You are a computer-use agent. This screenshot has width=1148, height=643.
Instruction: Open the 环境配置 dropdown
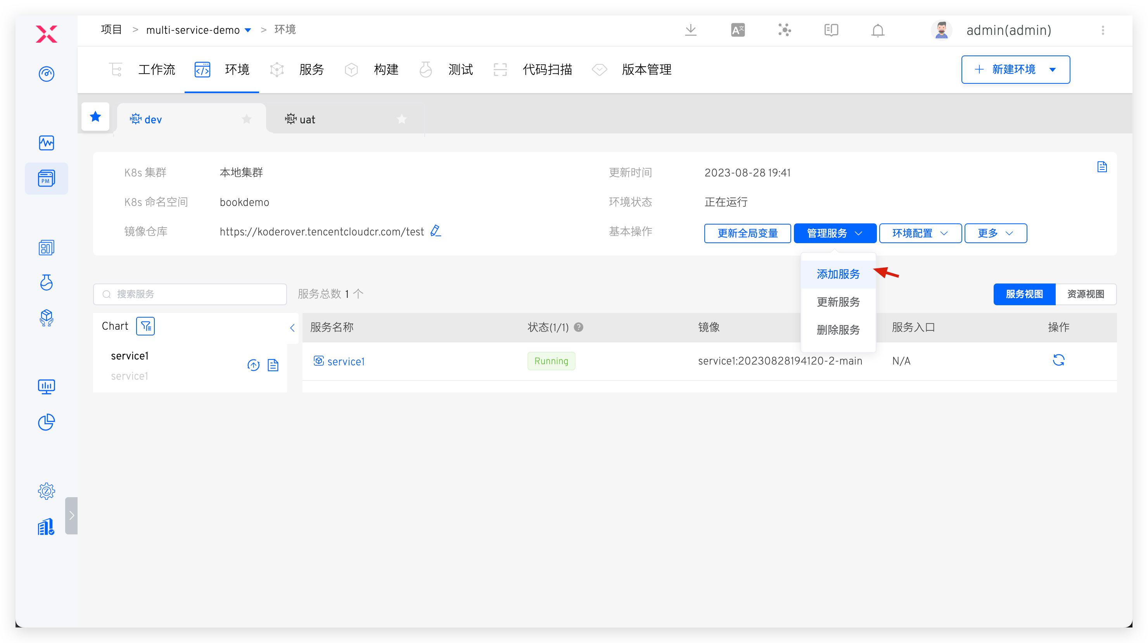tap(920, 233)
